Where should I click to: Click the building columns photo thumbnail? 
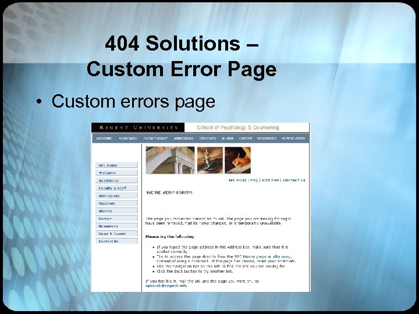point(170,160)
